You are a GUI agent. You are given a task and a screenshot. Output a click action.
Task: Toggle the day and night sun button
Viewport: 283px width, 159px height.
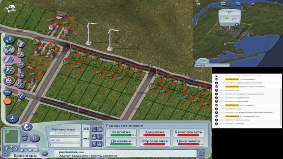(x=13, y=118)
